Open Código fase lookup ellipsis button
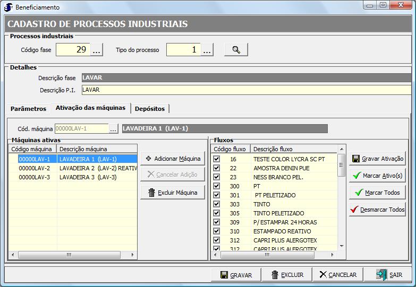Image resolution: width=416 pixels, height=287 pixels. (x=97, y=50)
